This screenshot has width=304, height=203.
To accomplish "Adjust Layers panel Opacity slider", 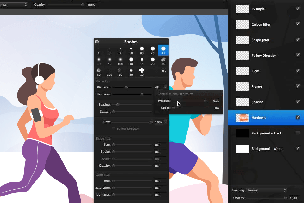I will [285, 198].
